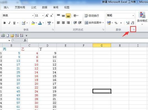Viewport: 148px width, 110px height.
Task: Expand the font size 11 dropdown
Action: (x=43, y=15)
